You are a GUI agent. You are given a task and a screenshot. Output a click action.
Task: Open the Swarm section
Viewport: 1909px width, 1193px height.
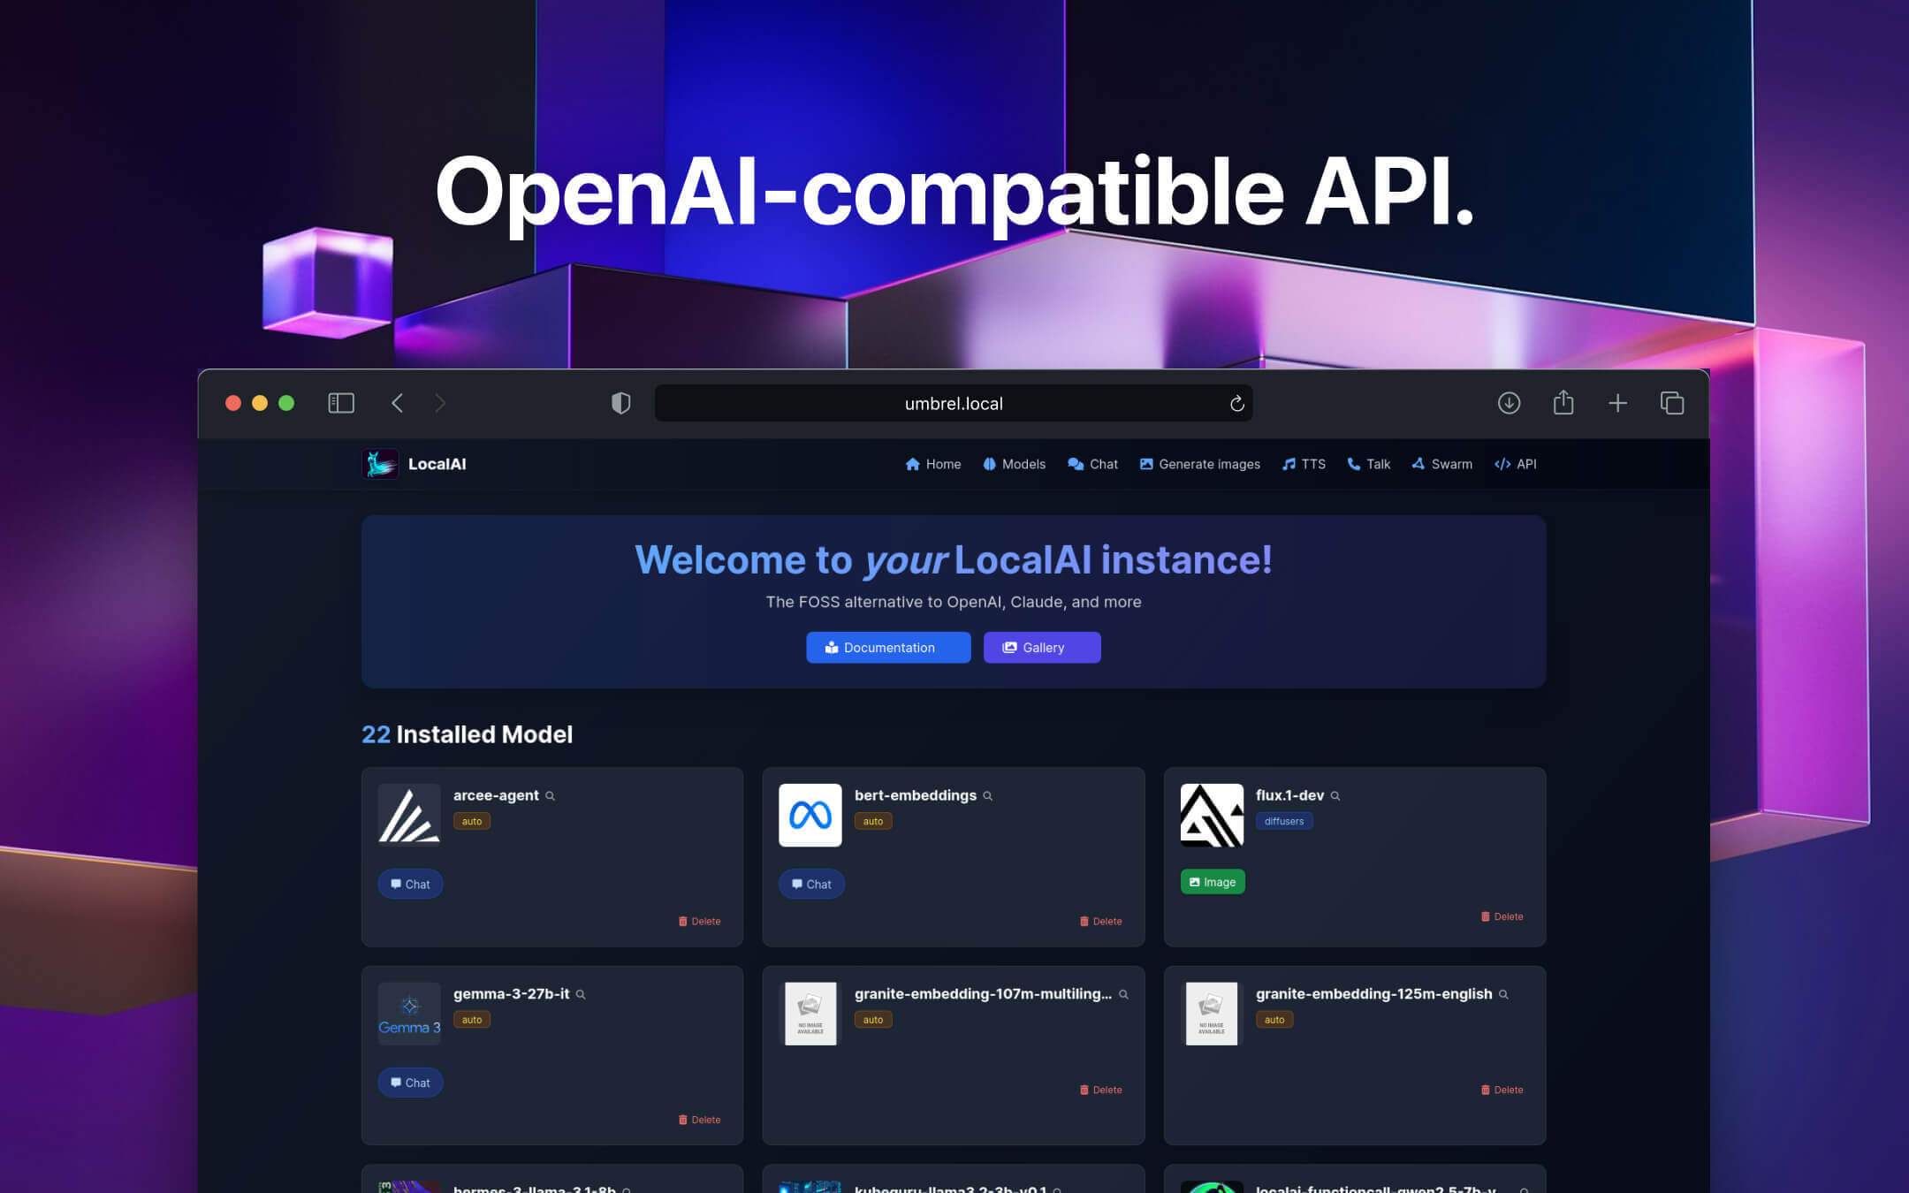(1441, 464)
